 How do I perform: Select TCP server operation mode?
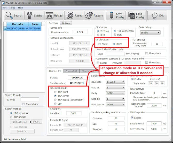(55, 96)
